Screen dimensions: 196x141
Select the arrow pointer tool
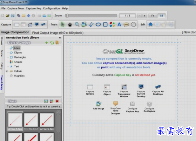(x=63, y=24)
